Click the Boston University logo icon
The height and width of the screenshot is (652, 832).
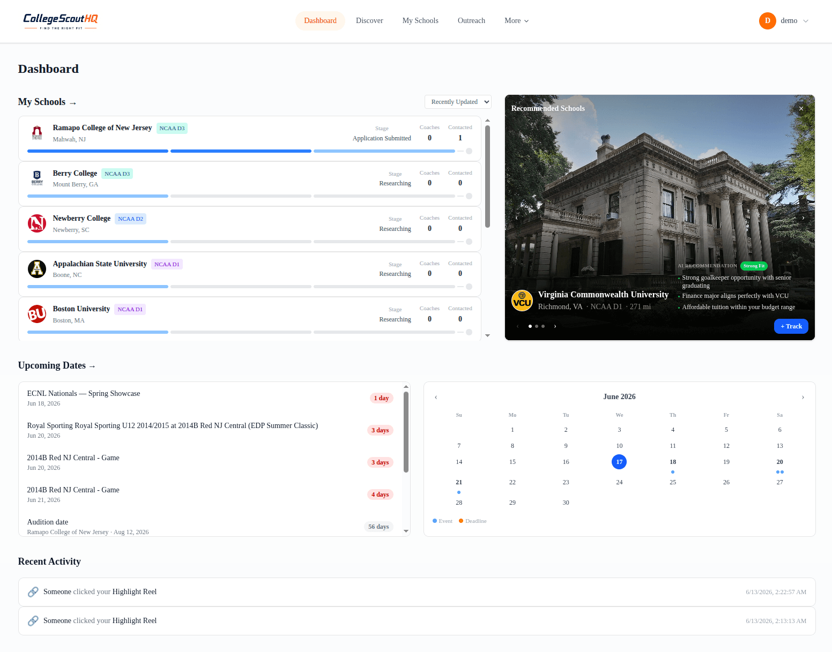(x=37, y=314)
